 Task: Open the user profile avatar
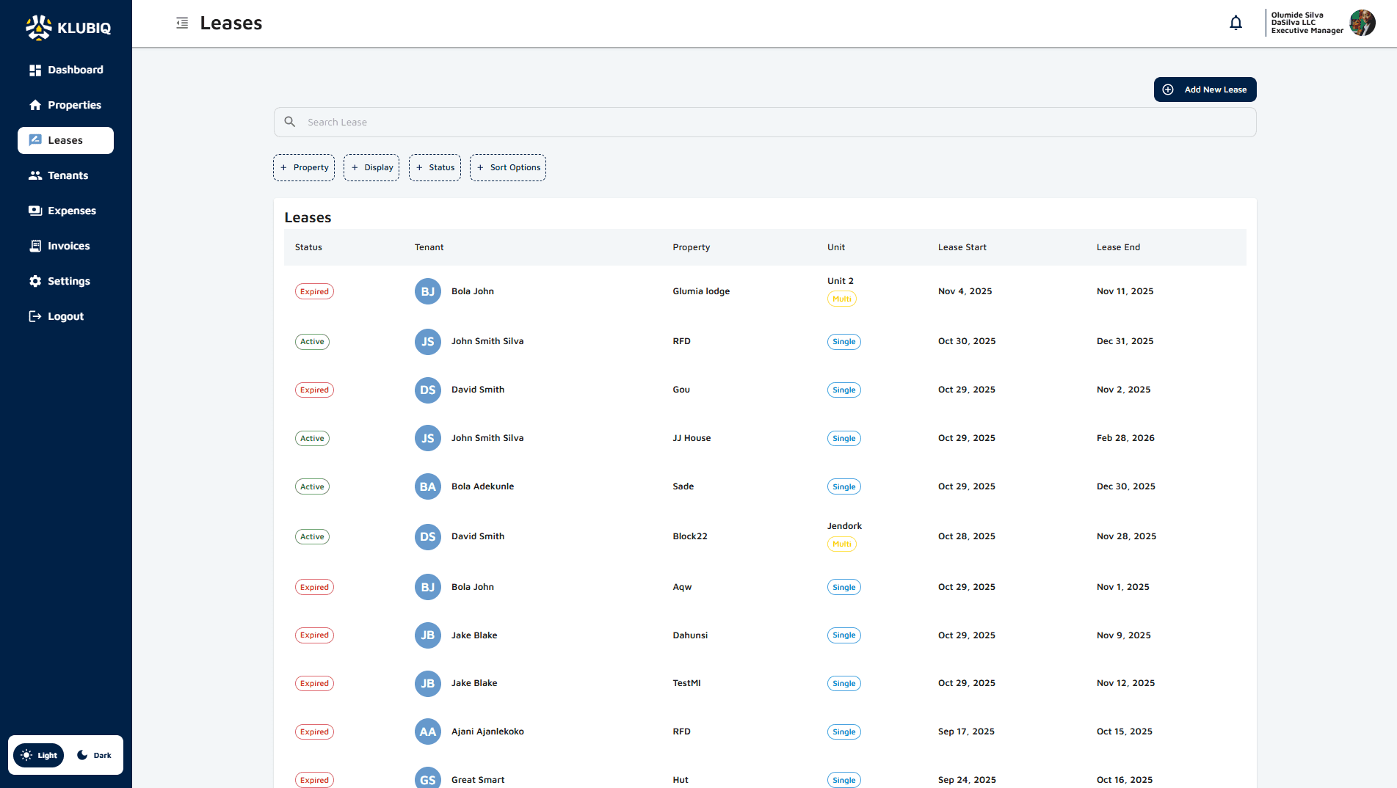pos(1362,23)
